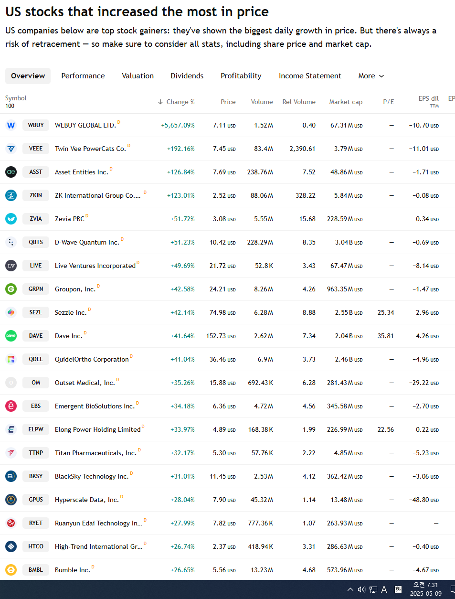
Task: Sort by the Volume column header
Action: pyautogui.click(x=262, y=102)
